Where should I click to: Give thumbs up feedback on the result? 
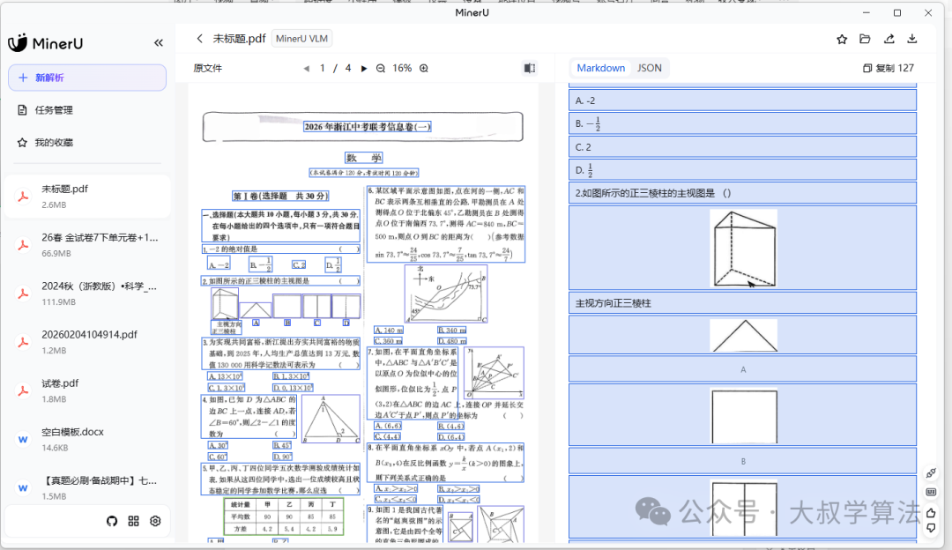(x=931, y=511)
